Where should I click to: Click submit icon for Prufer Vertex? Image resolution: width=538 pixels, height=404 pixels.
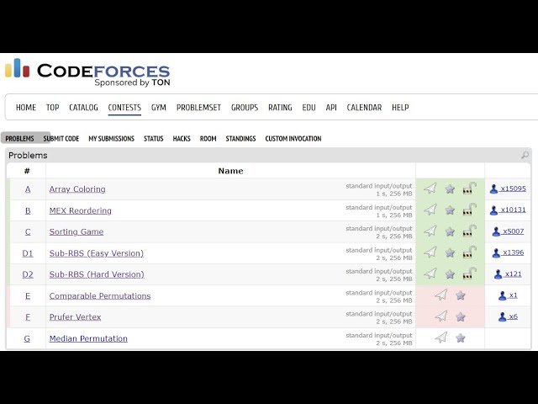tap(441, 316)
